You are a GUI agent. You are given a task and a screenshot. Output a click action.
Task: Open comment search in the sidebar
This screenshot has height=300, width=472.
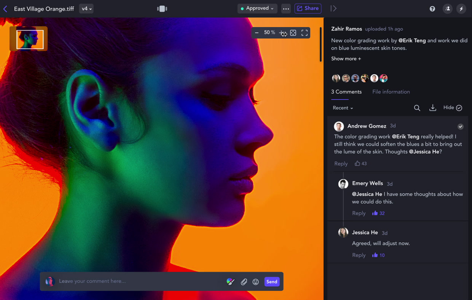point(417,107)
